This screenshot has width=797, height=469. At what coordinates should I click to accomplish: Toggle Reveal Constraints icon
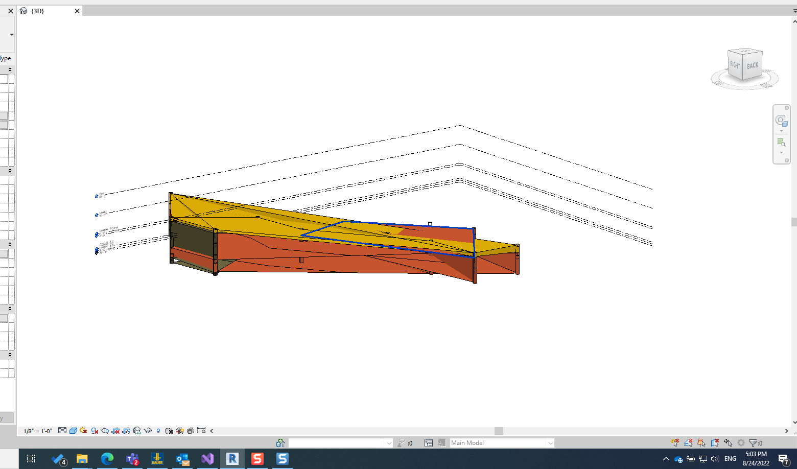point(201,431)
